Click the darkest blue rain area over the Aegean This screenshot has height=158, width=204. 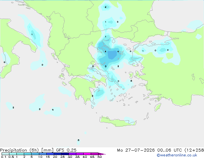(112, 54)
